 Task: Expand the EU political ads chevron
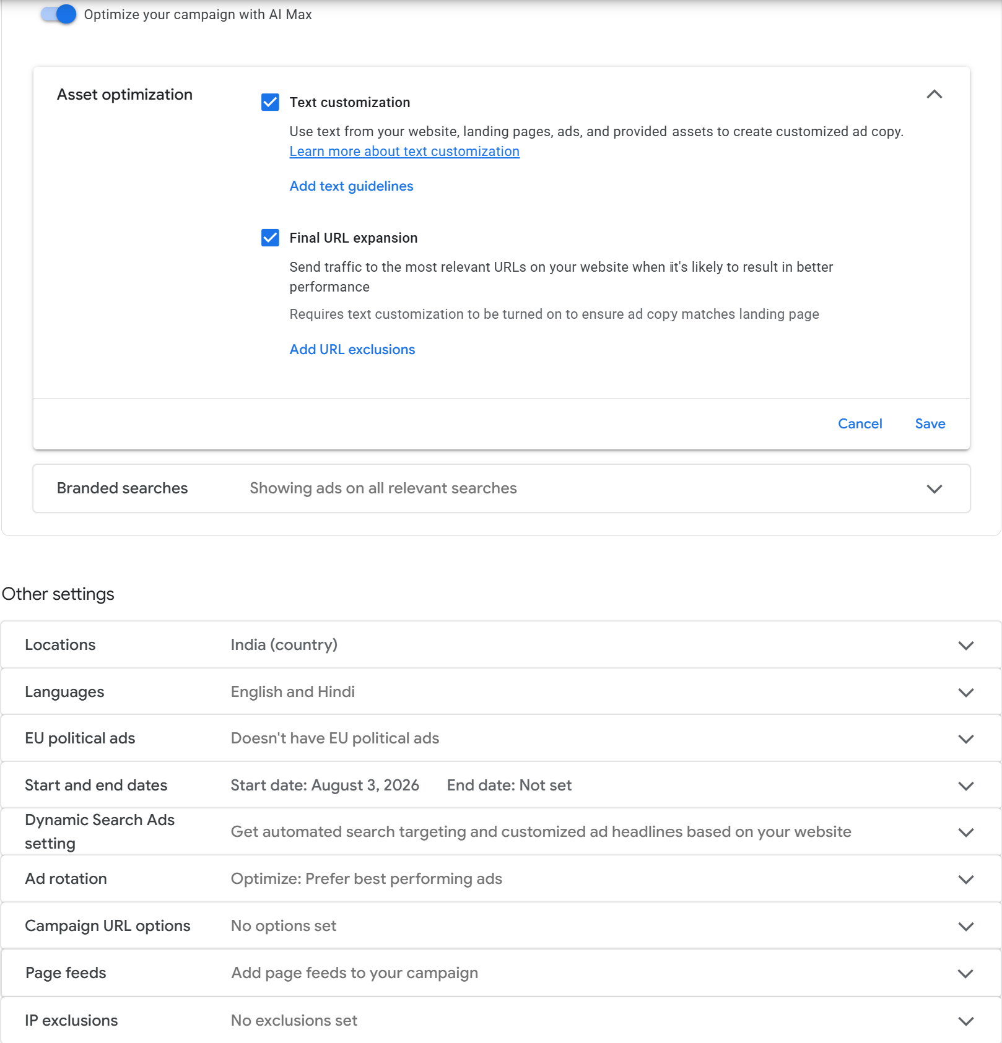966,738
